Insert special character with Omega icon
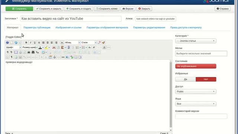This screenshot has width=238, height=134. tap(104, 47)
